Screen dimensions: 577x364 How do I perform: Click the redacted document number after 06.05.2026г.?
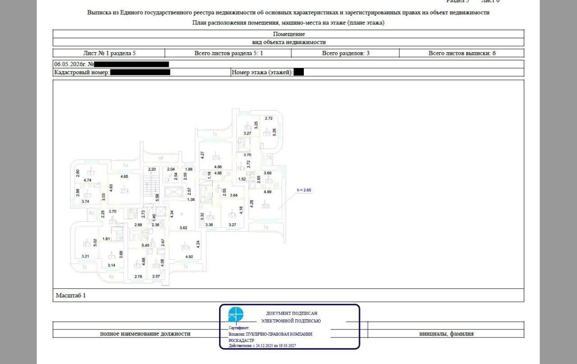[132, 64]
